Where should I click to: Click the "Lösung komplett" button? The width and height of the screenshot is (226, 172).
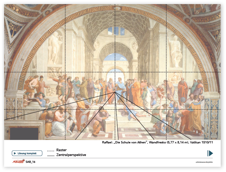[27, 153]
